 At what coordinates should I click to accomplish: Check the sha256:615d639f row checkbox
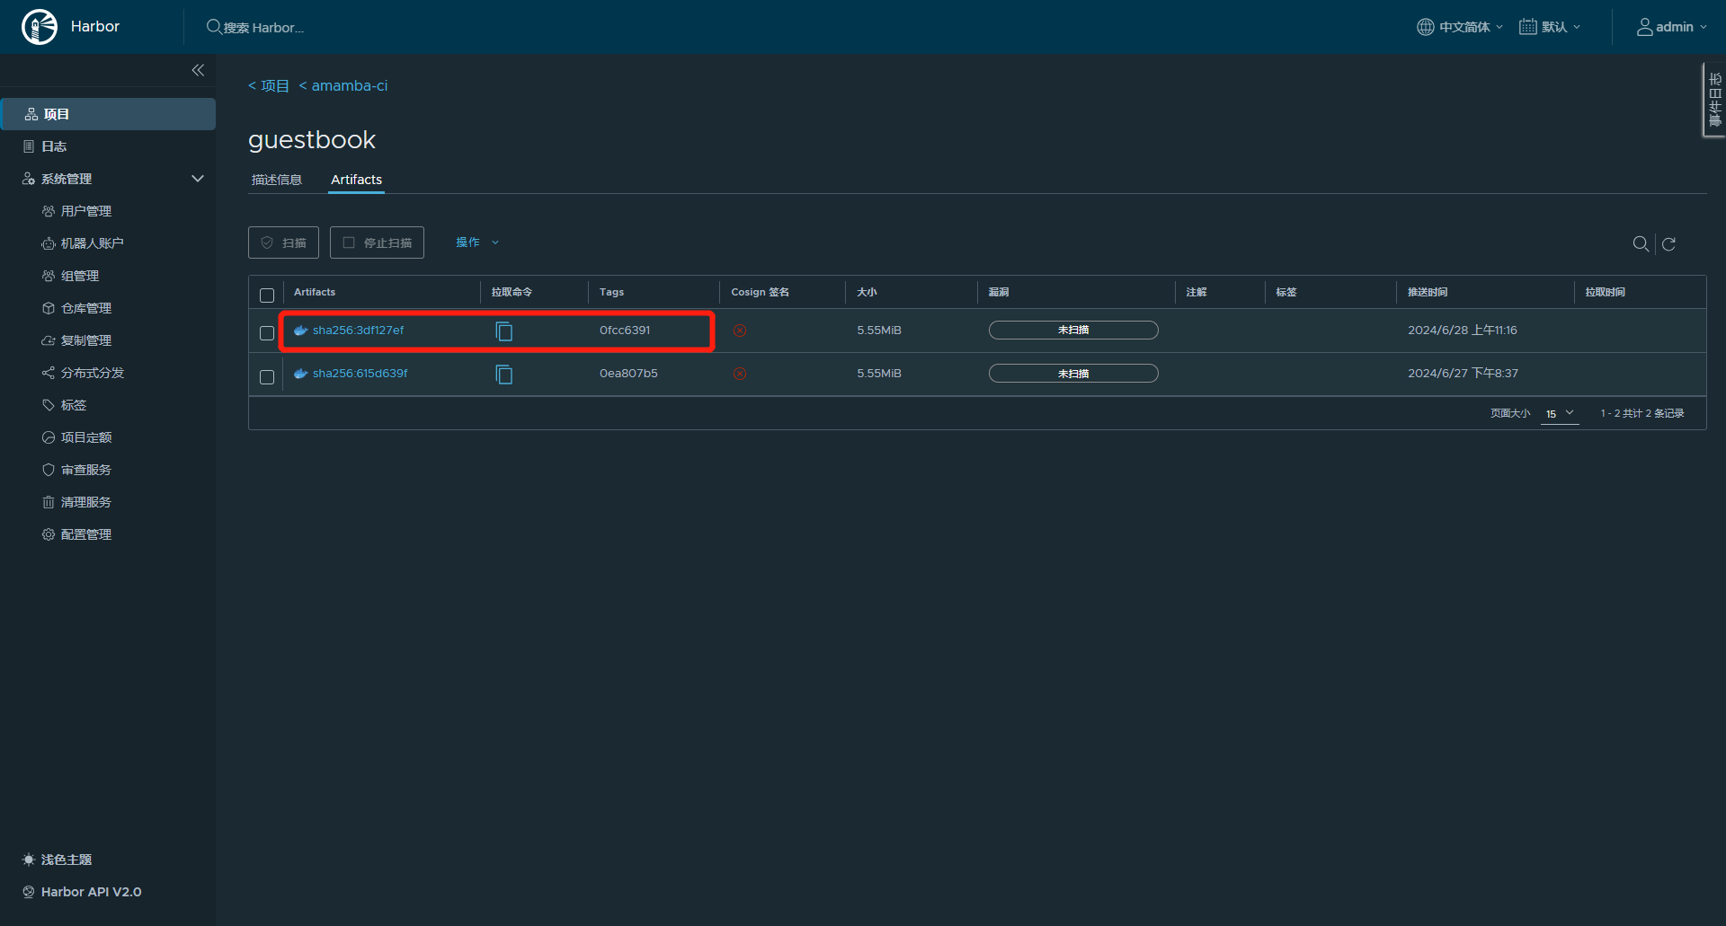267,377
